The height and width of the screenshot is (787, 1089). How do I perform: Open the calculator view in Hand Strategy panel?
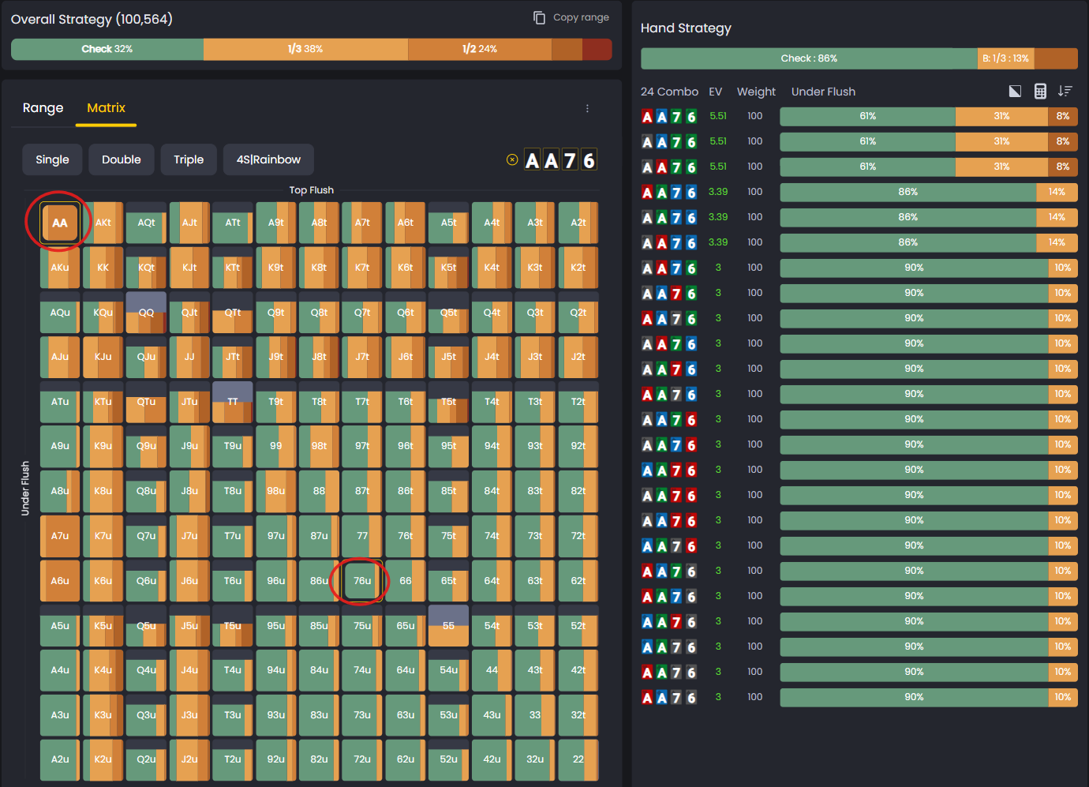coord(1040,91)
